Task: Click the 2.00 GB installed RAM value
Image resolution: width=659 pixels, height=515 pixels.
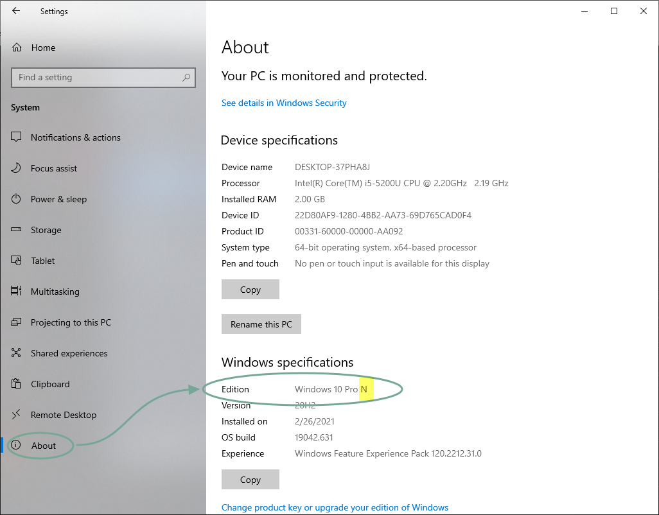Action: pyautogui.click(x=310, y=199)
